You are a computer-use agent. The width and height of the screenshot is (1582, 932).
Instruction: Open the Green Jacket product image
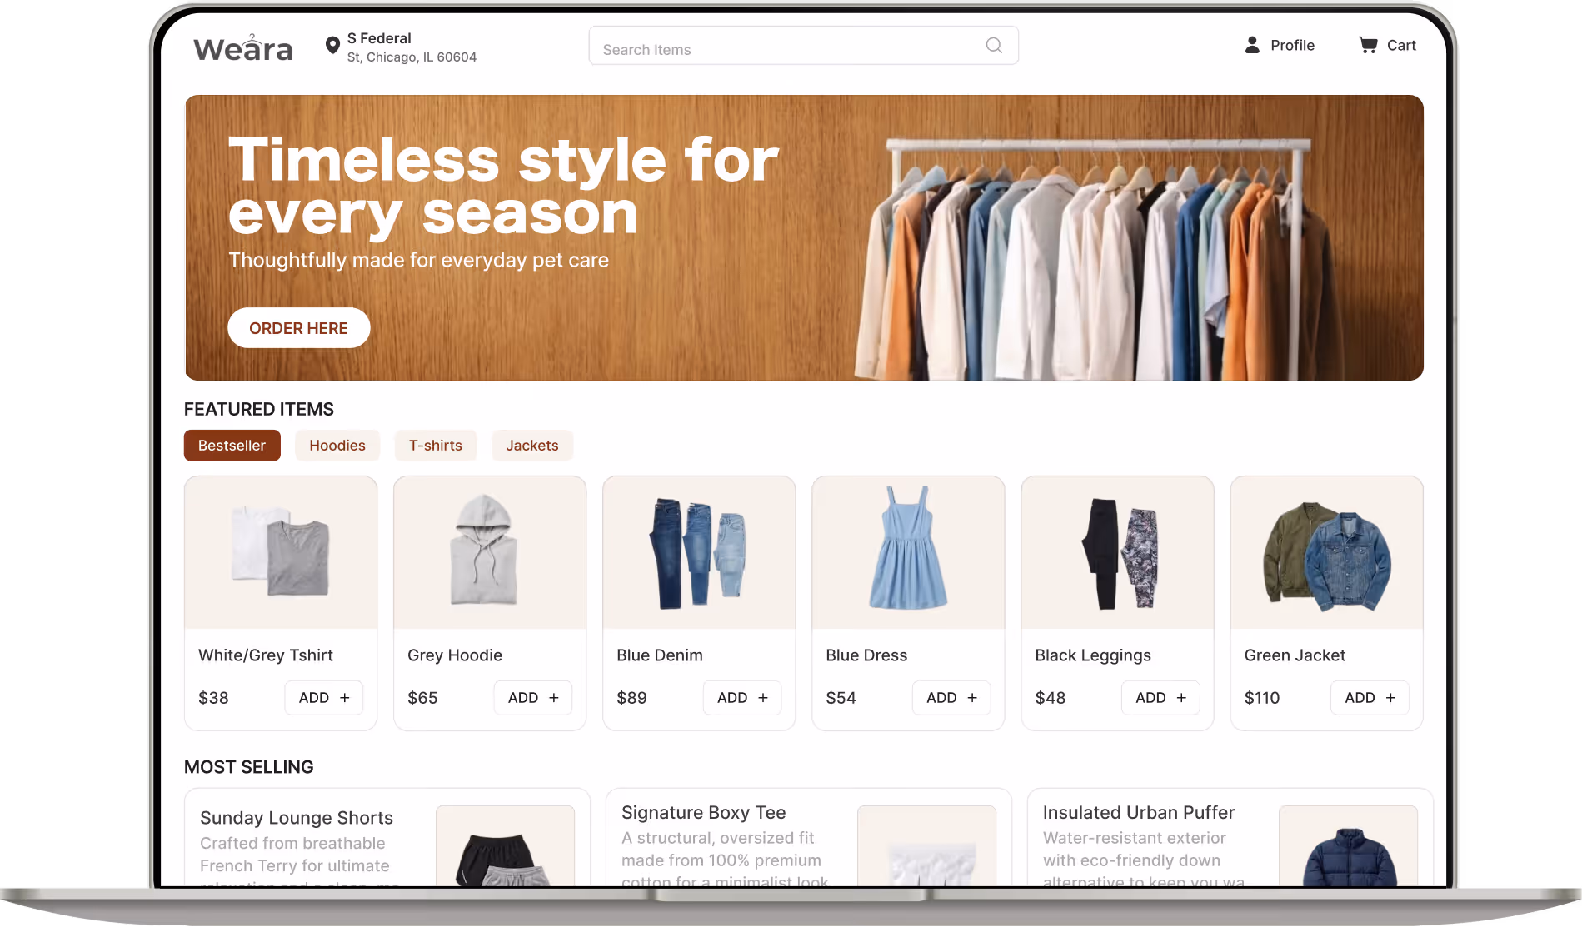1327,553
